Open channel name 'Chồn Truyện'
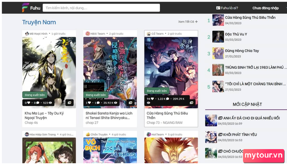The image size is (287, 166). 99,134
